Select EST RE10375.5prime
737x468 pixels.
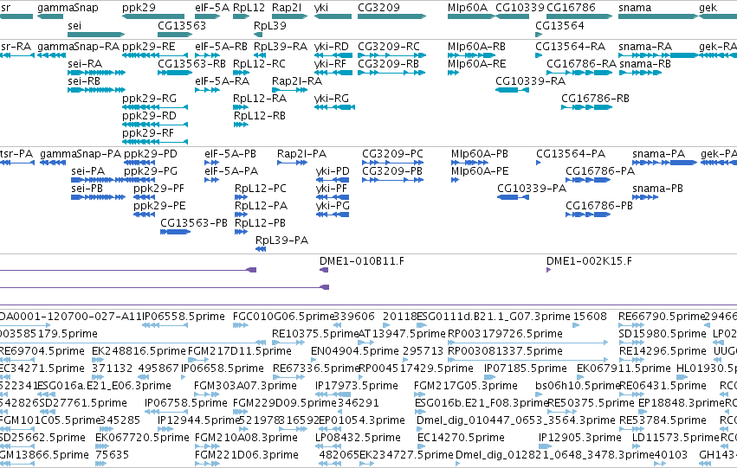point(315,334)
